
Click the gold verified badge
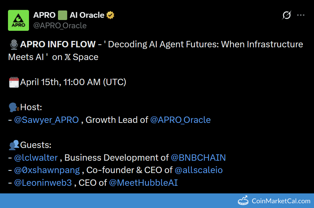pyautogui.click(x=111, y=15)
